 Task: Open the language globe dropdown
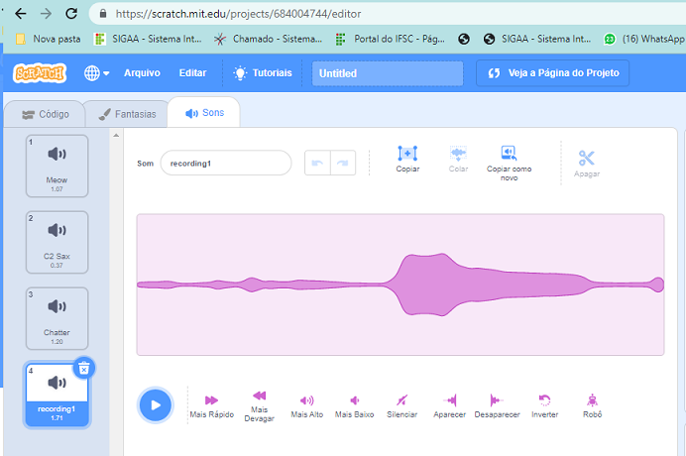96,73
